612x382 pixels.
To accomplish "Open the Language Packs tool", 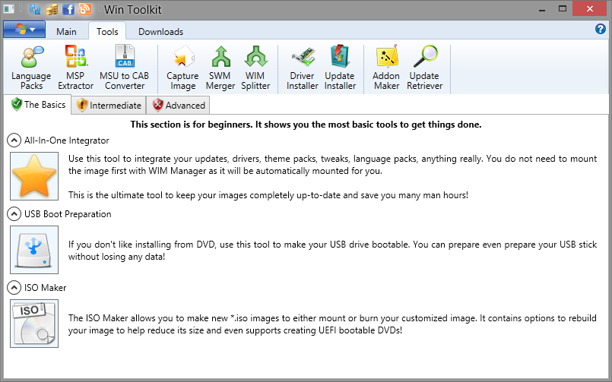I will tap(31, 68).
